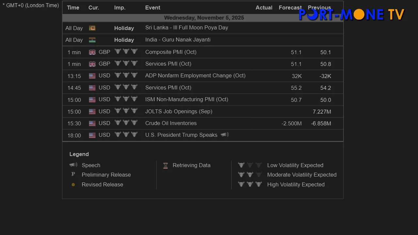Image resolution: width=418 pixels, height=235 pixels.
Task: Open Composite PMI (Oct) event
Action: click(171, 52)
